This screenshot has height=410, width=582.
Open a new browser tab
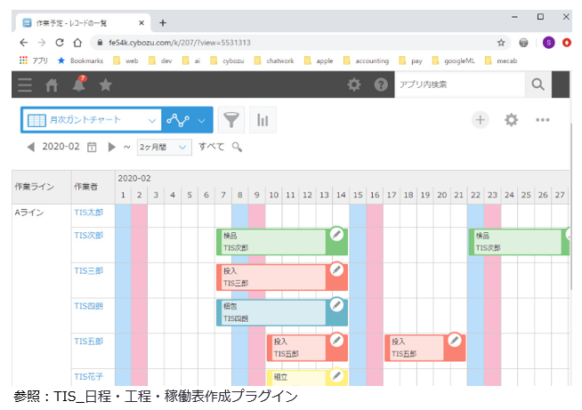coord(163,23)
